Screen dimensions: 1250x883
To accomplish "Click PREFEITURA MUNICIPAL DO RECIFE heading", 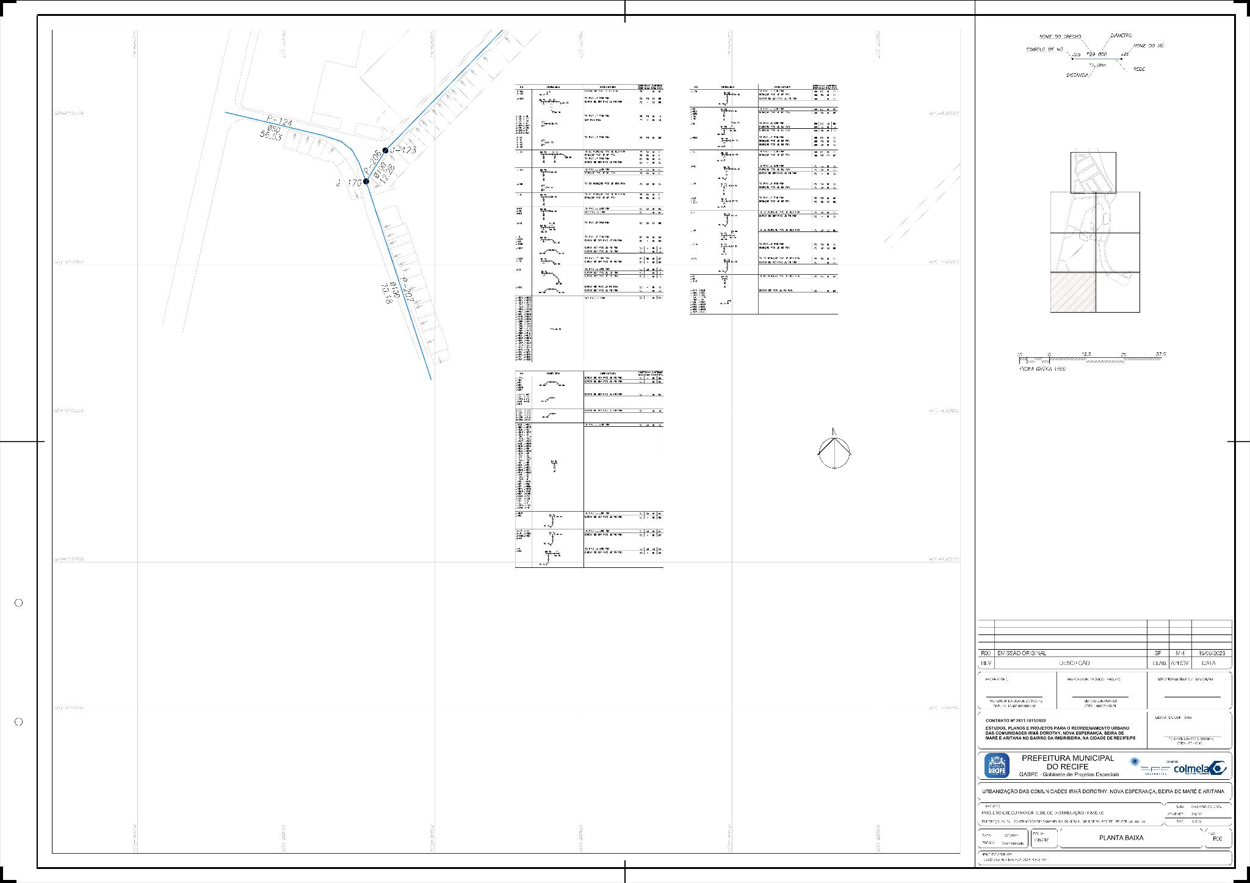I will coord(1068,762).
